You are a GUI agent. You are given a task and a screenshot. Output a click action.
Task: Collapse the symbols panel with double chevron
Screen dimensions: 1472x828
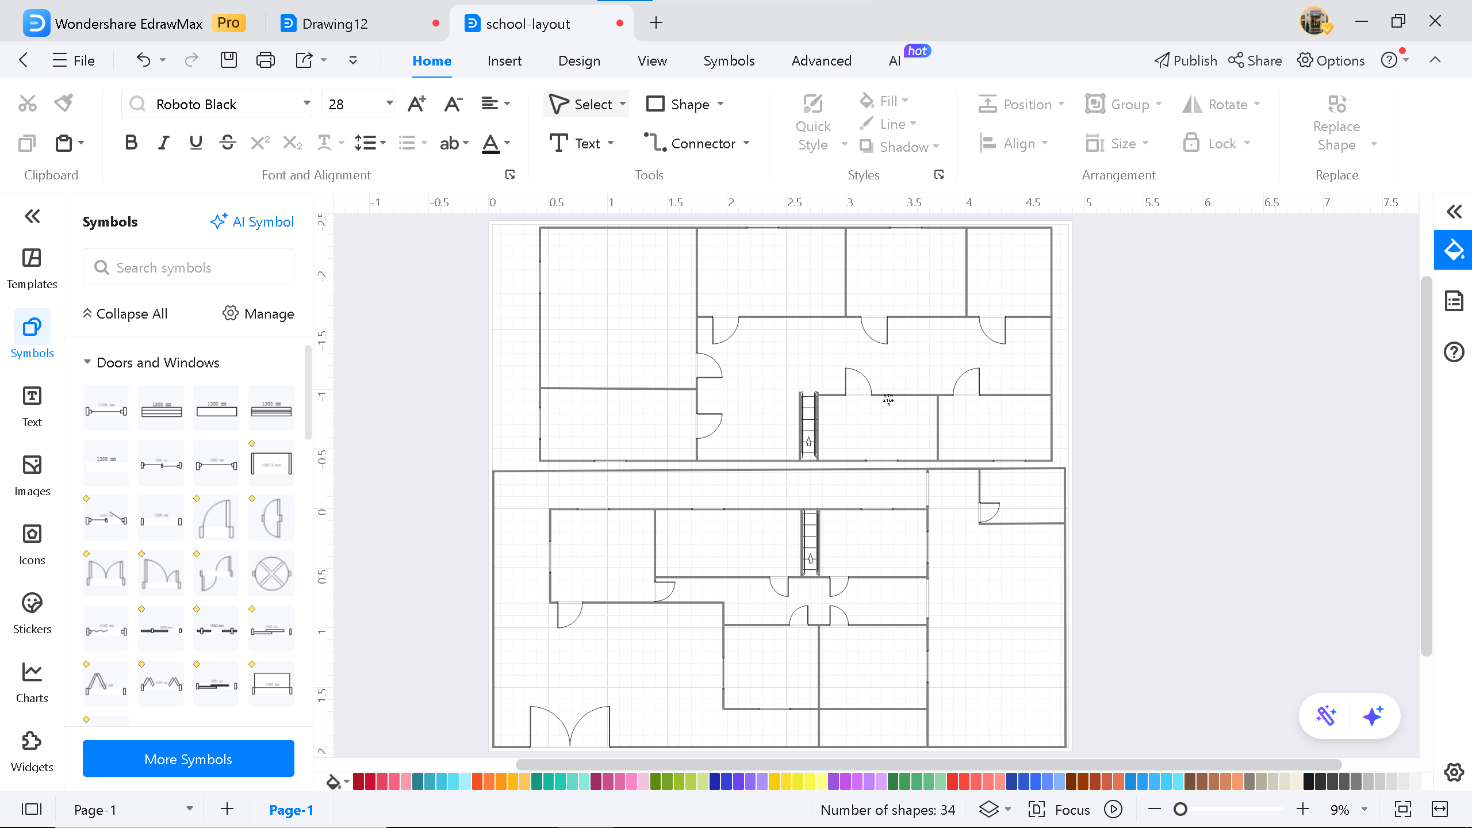tap(32, 216)
